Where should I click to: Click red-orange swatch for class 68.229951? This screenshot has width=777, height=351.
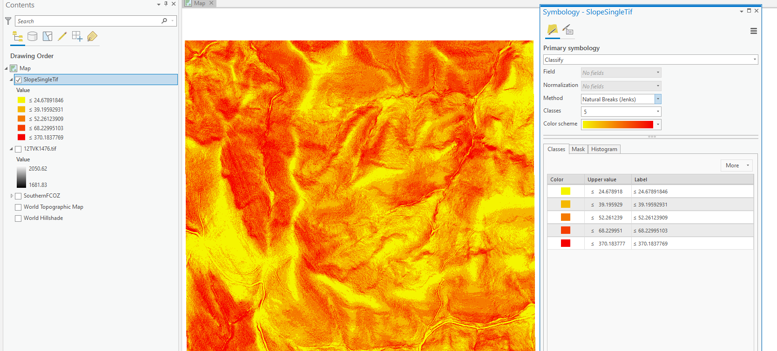point(566,230)
